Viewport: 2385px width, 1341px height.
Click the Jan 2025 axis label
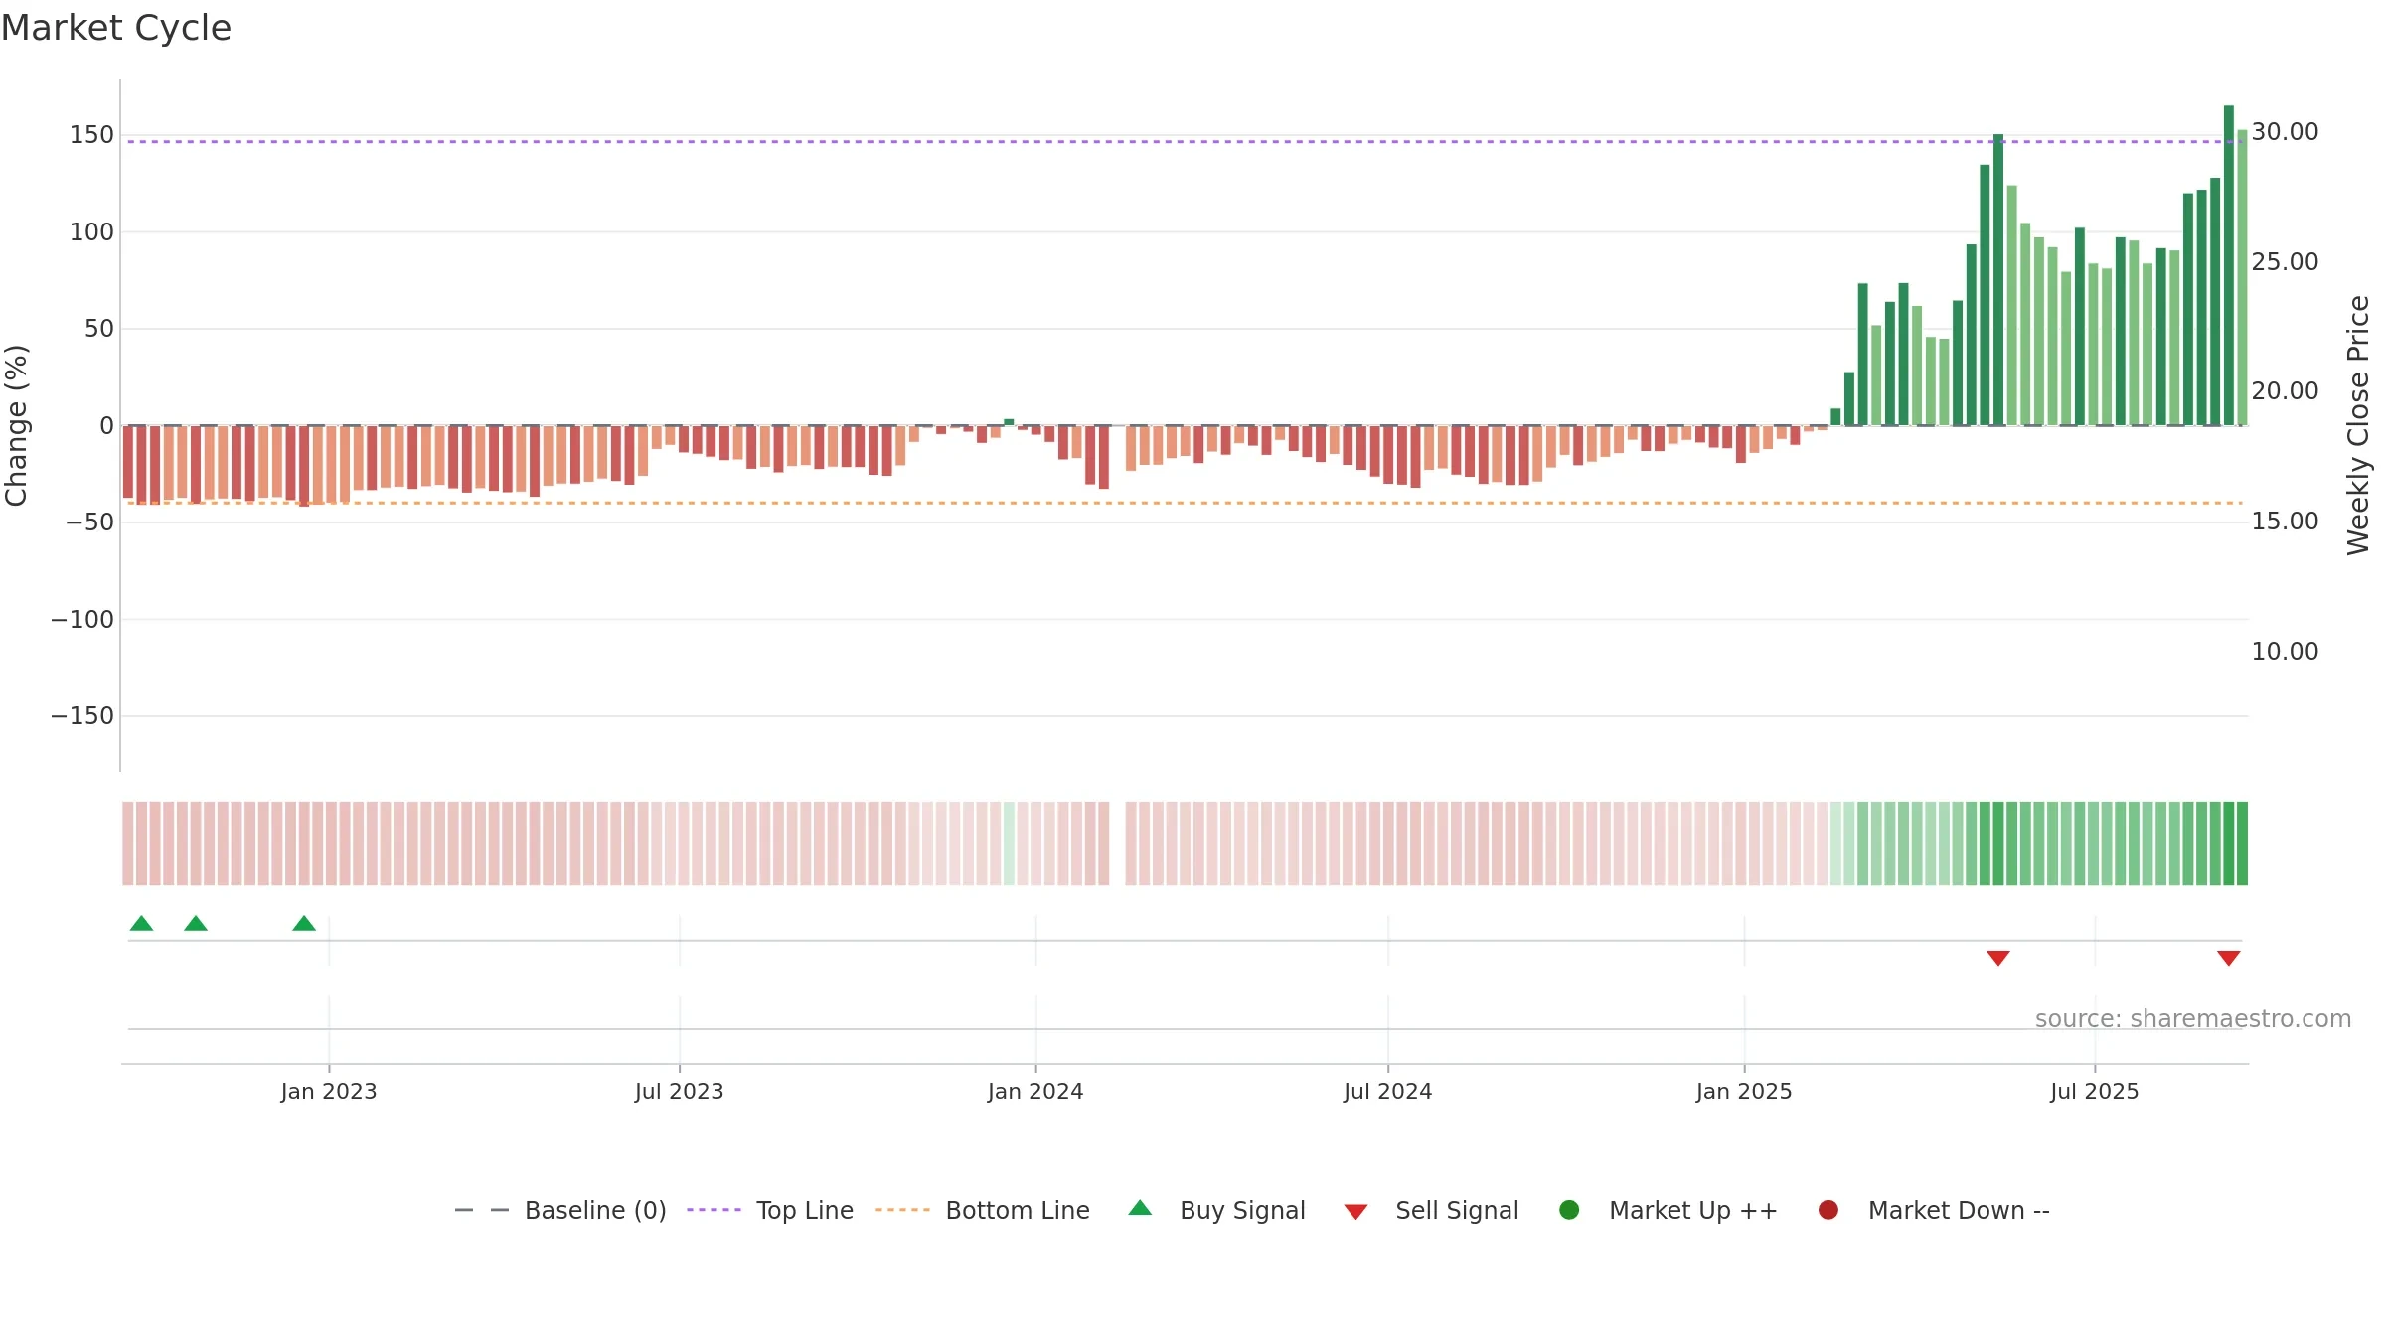(1744, 1092)
